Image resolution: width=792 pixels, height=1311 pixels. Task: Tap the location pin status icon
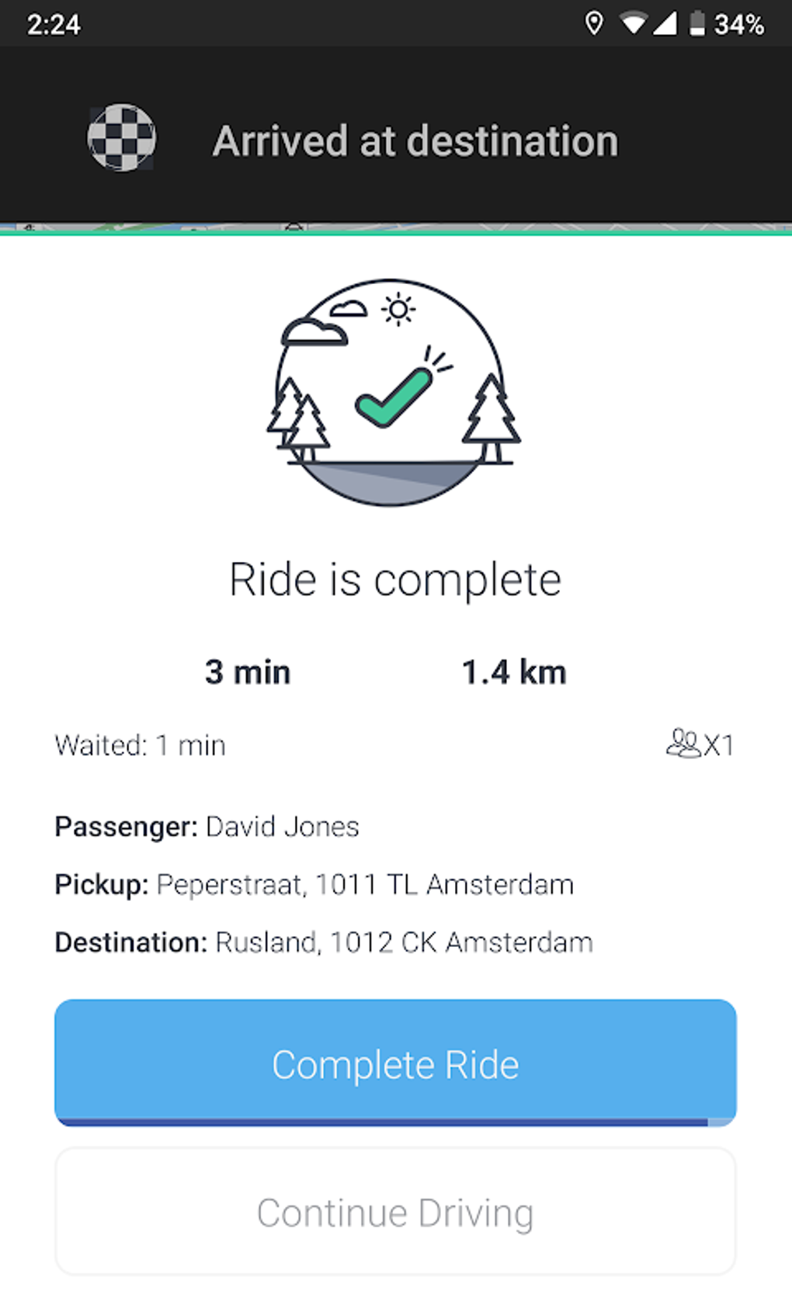click(x=594, y=23)
